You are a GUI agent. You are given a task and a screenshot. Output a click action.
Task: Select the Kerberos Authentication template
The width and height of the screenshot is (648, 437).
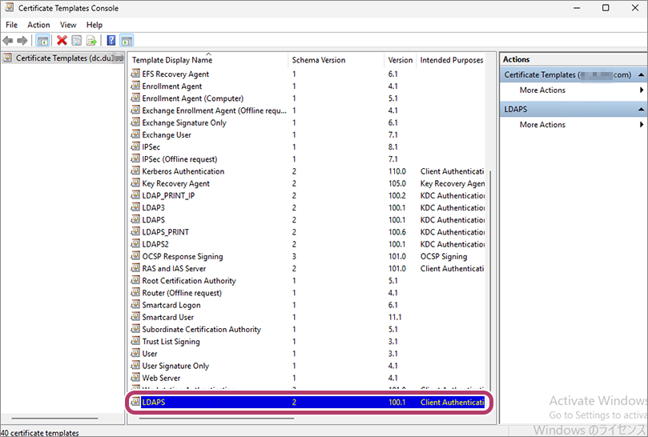(x=183, y=171)
